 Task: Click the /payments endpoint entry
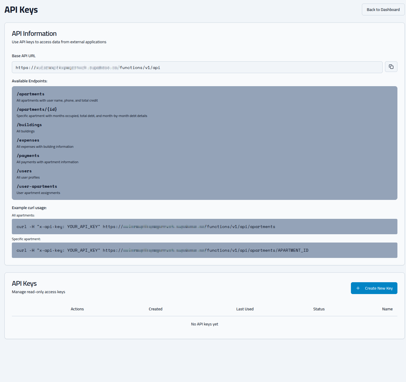pos(28,156)
